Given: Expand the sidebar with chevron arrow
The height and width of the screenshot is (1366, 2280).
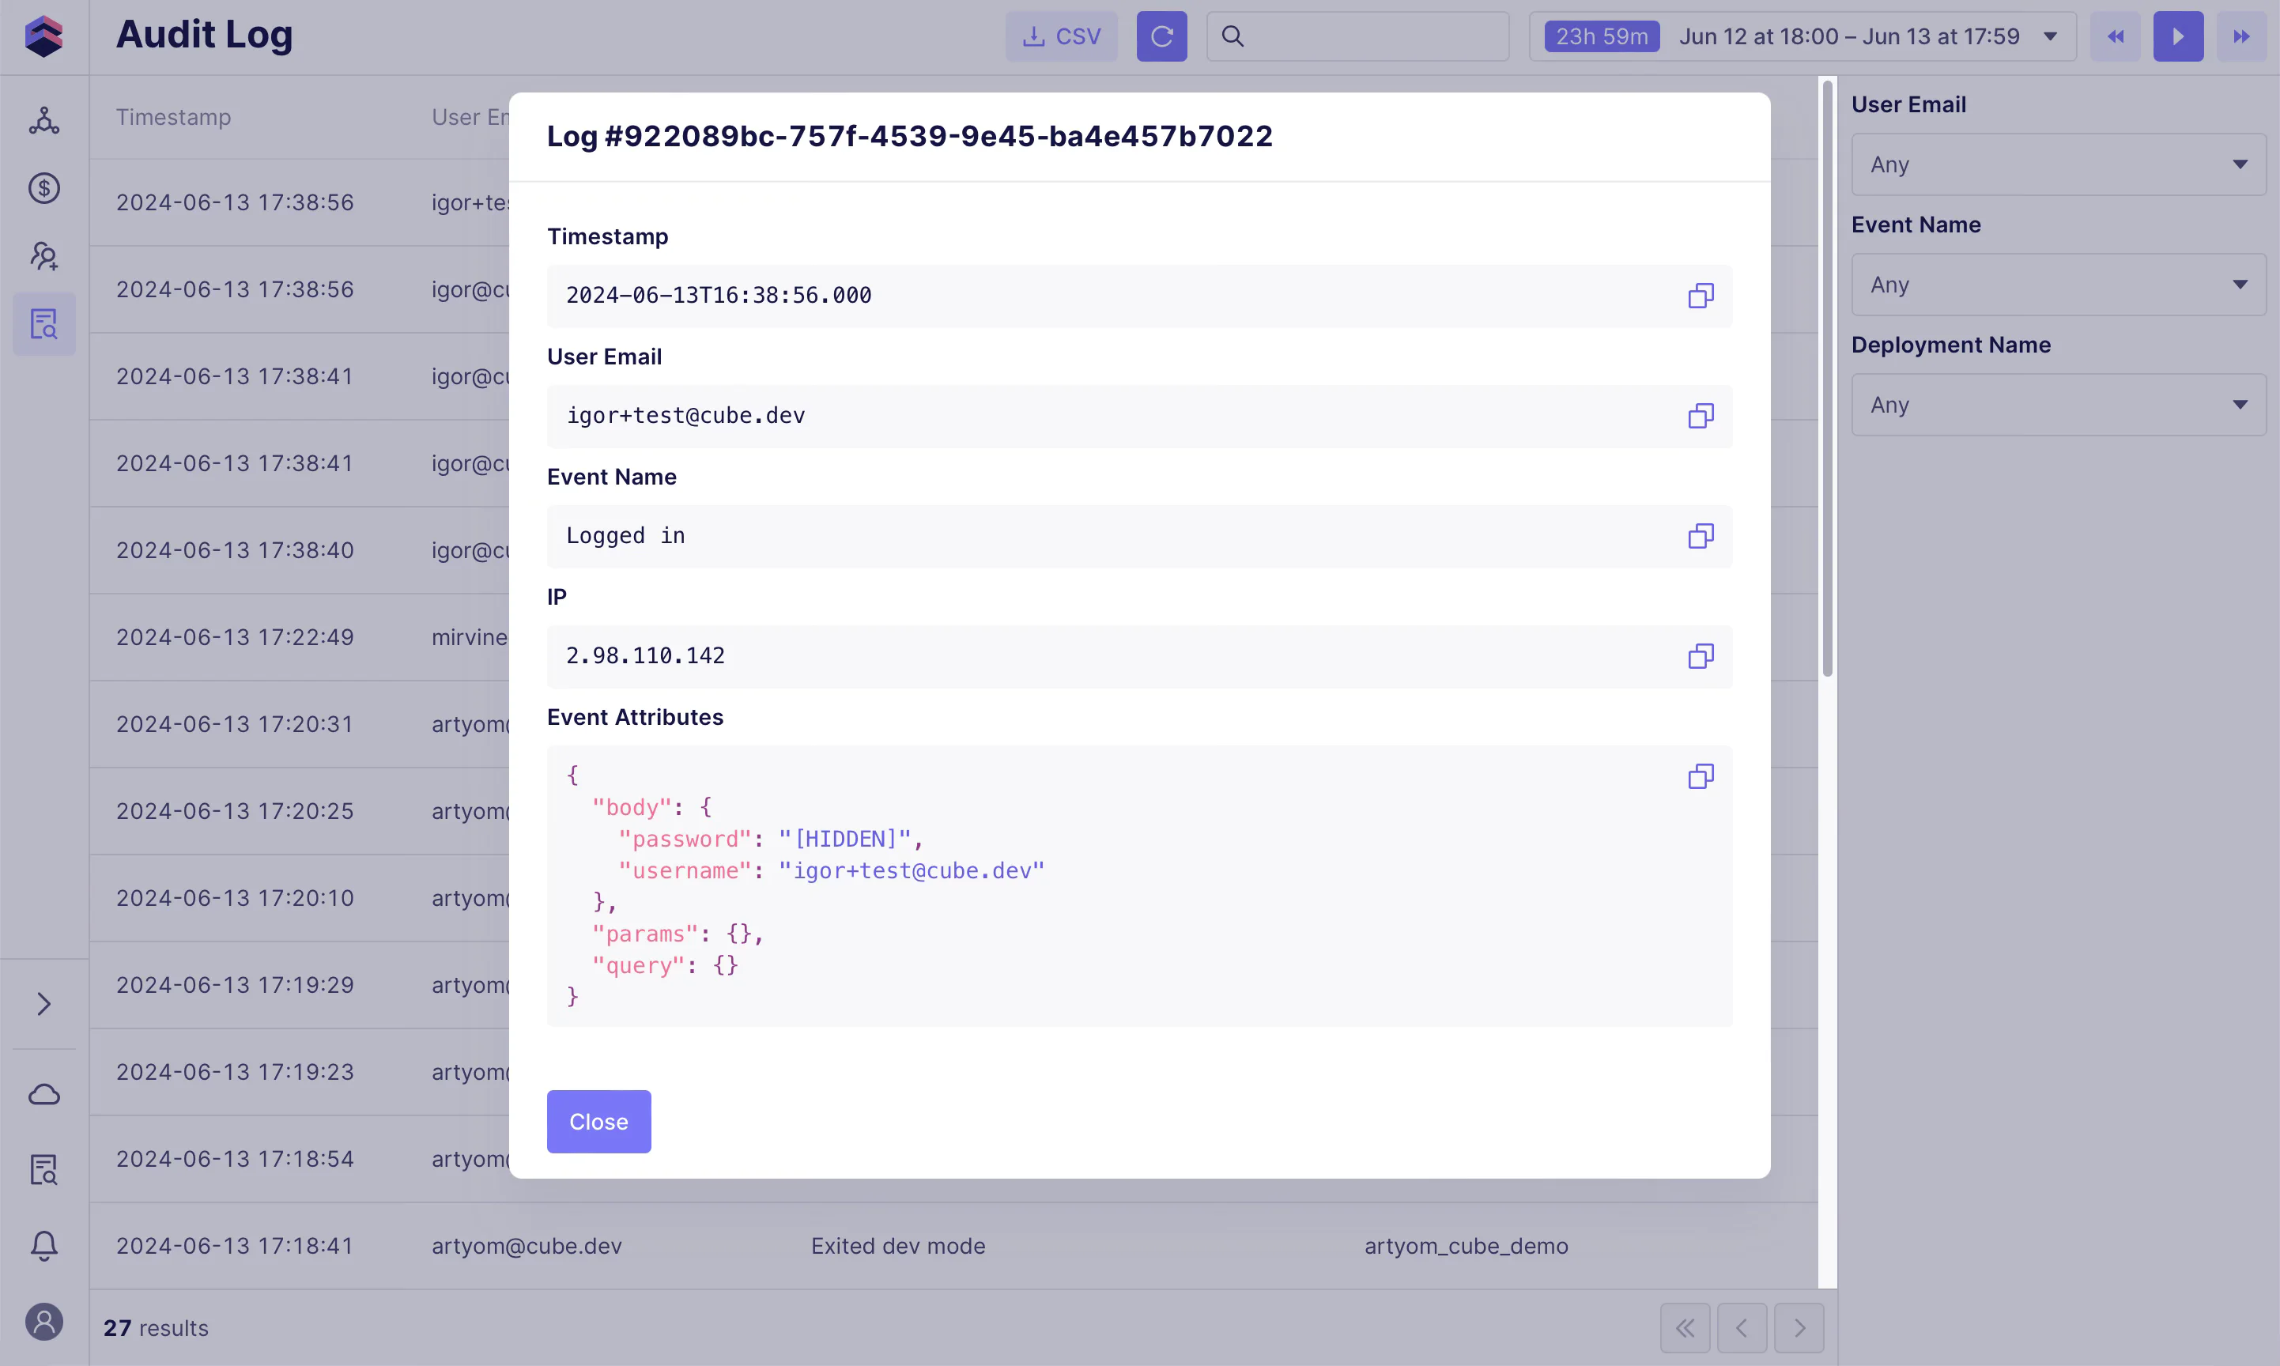Looking at the screenshot, I should (x=44, y=1003).
